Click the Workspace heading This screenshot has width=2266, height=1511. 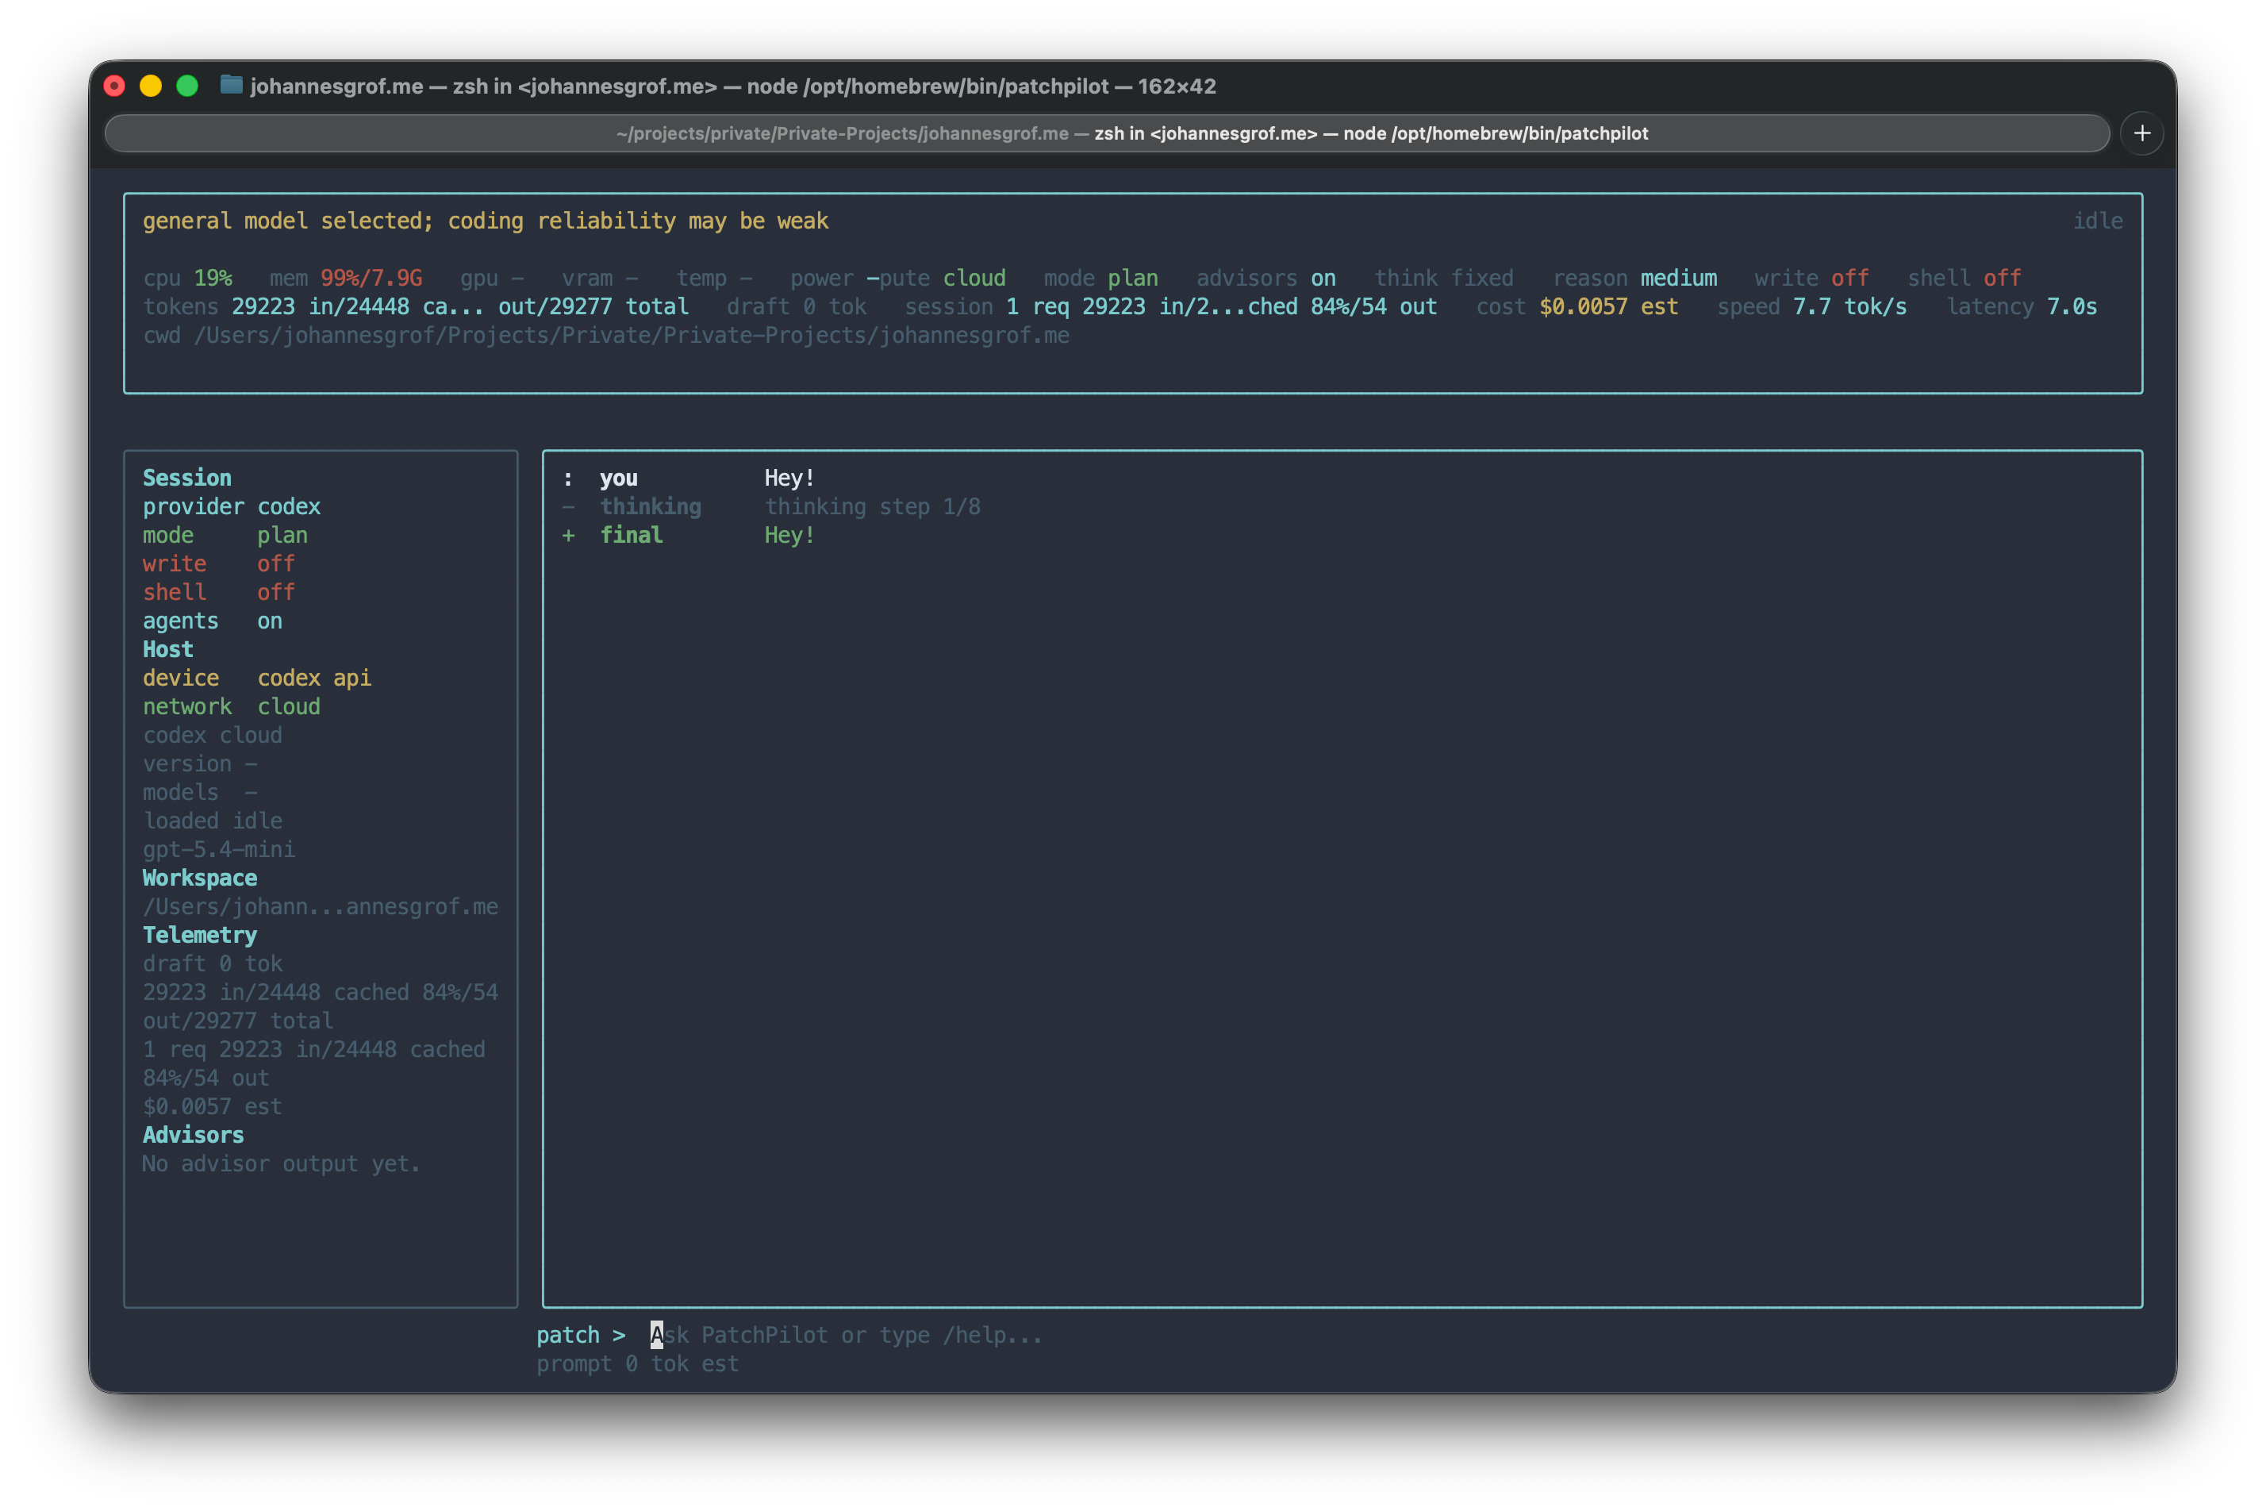[x=199, y=878]
